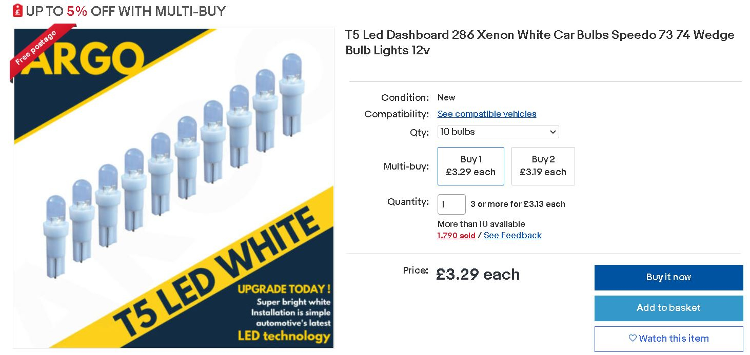Open the See compatible vehicles link

[x=487, y=114]
